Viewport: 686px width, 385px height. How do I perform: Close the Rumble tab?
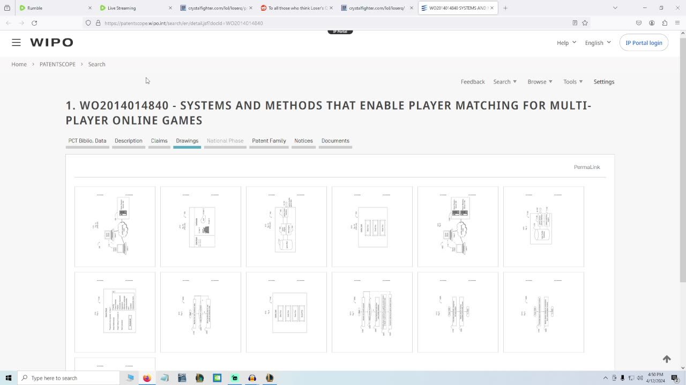[90, 8]
